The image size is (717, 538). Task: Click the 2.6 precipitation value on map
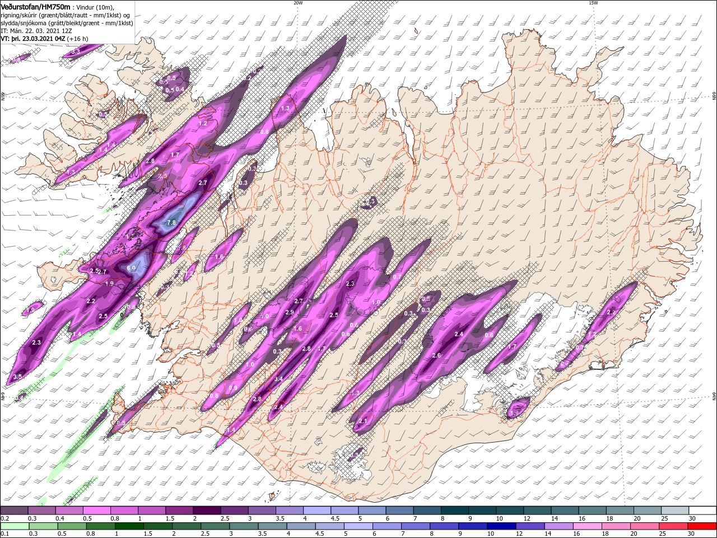point(437,355)
